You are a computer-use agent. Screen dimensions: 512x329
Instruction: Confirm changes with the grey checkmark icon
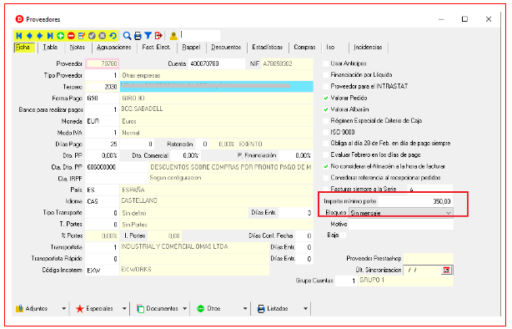(92, 36)
